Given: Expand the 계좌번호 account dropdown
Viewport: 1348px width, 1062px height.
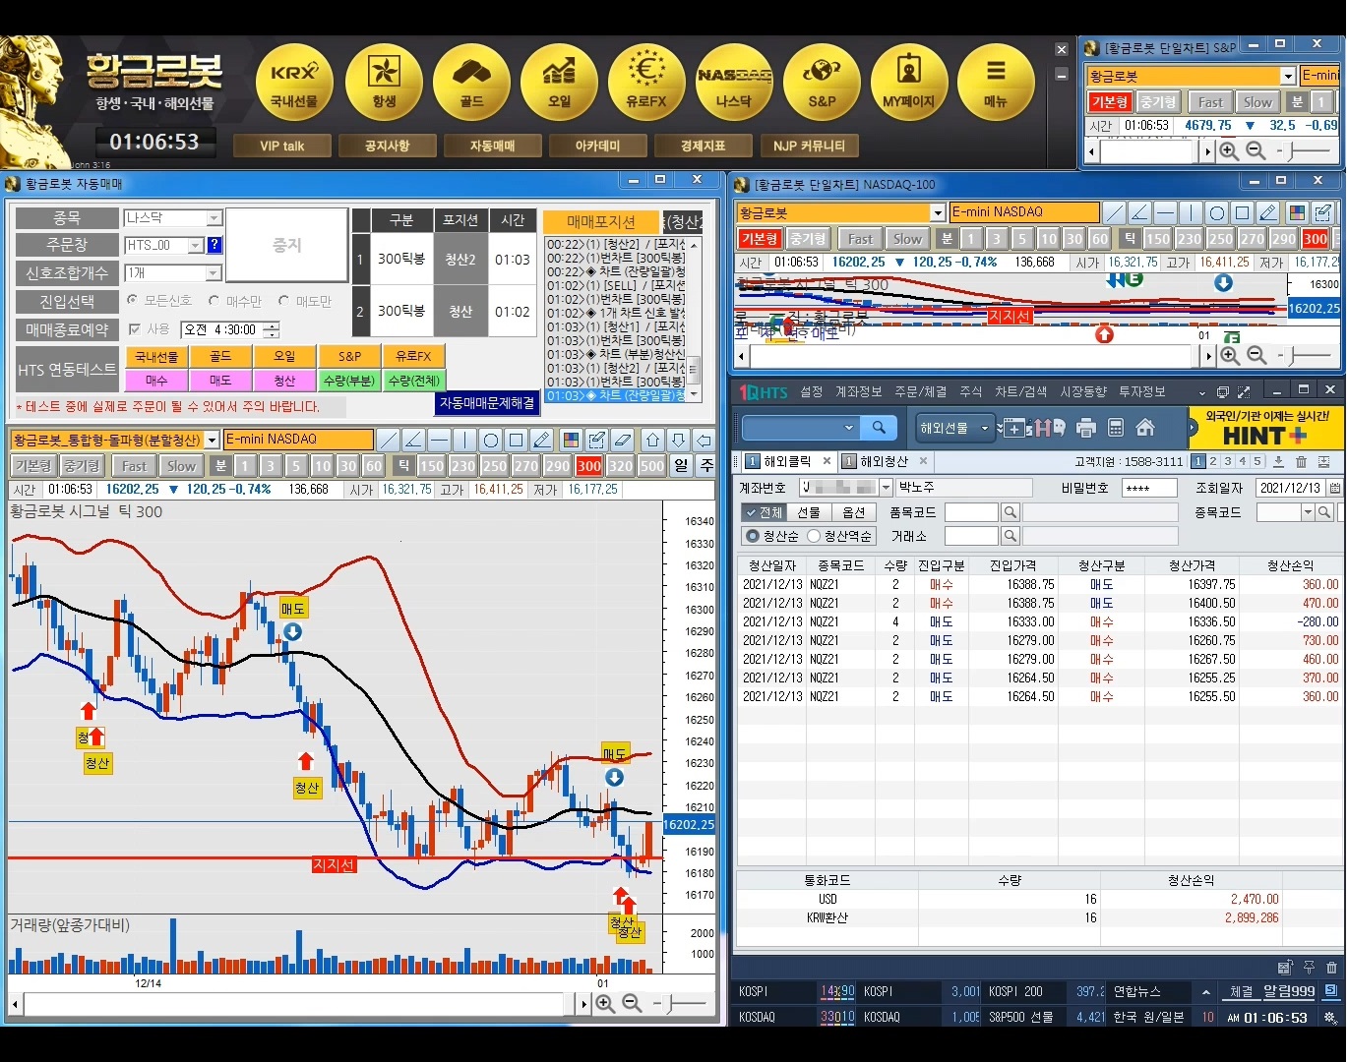Looking at the screenshot, I should pyautogui.click(x=886, y=487).
